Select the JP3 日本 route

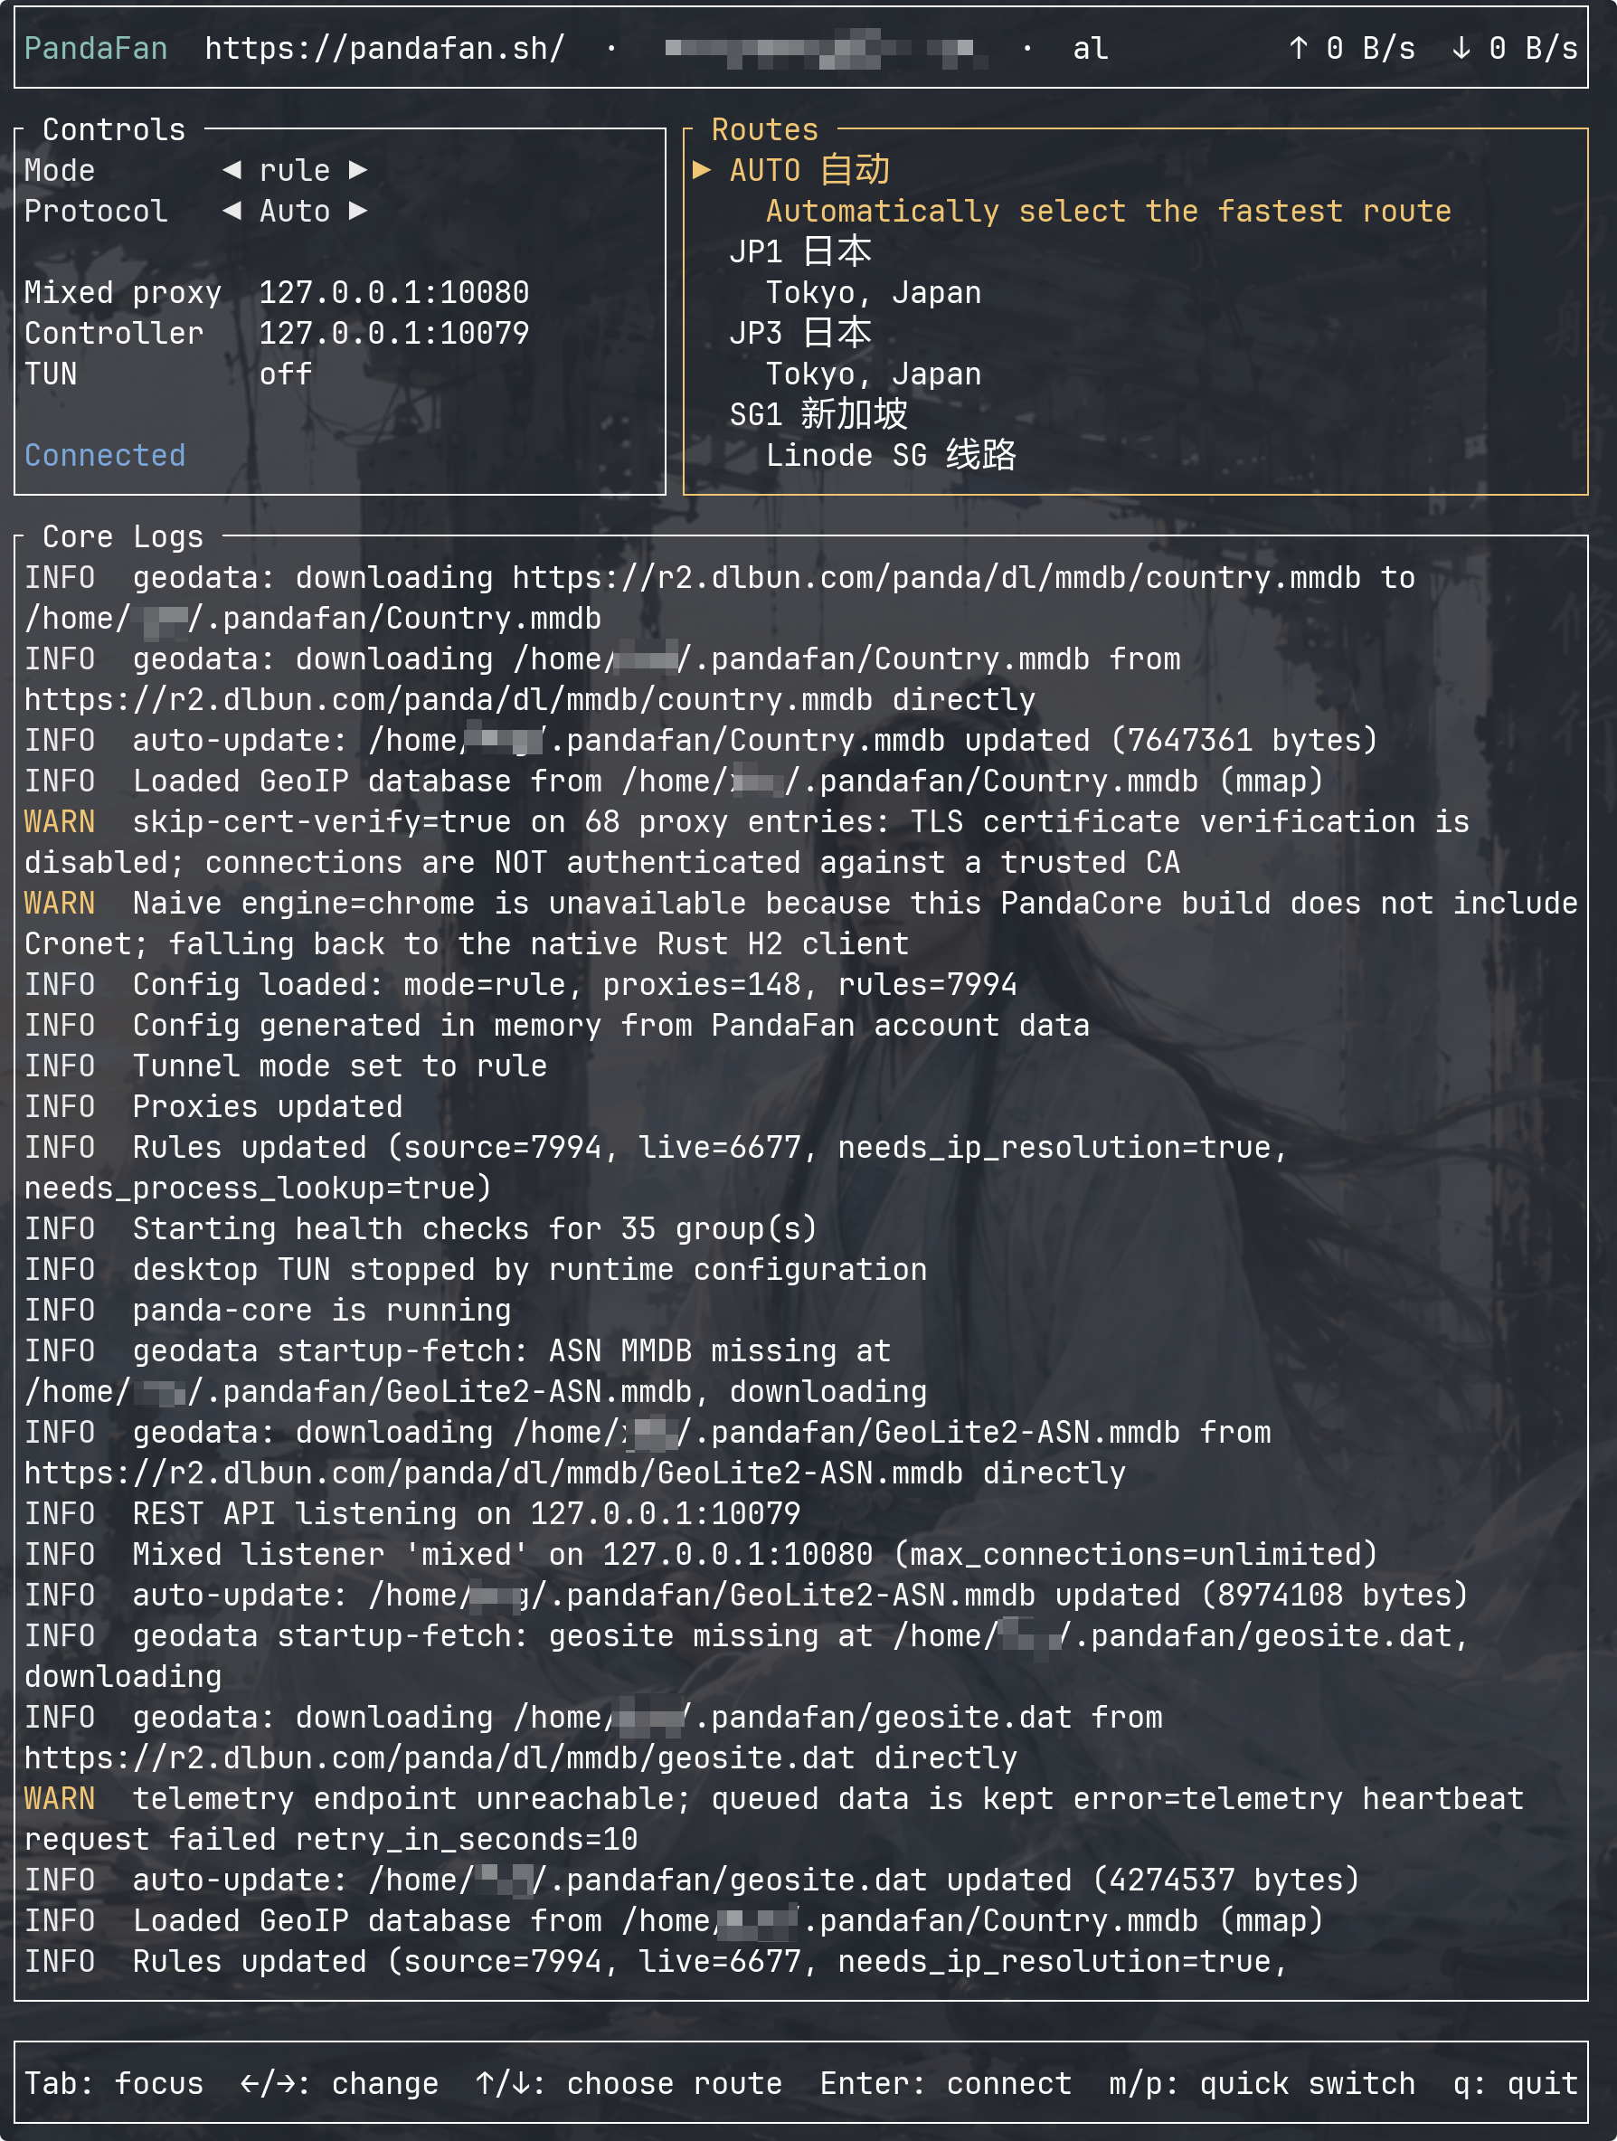800,333
